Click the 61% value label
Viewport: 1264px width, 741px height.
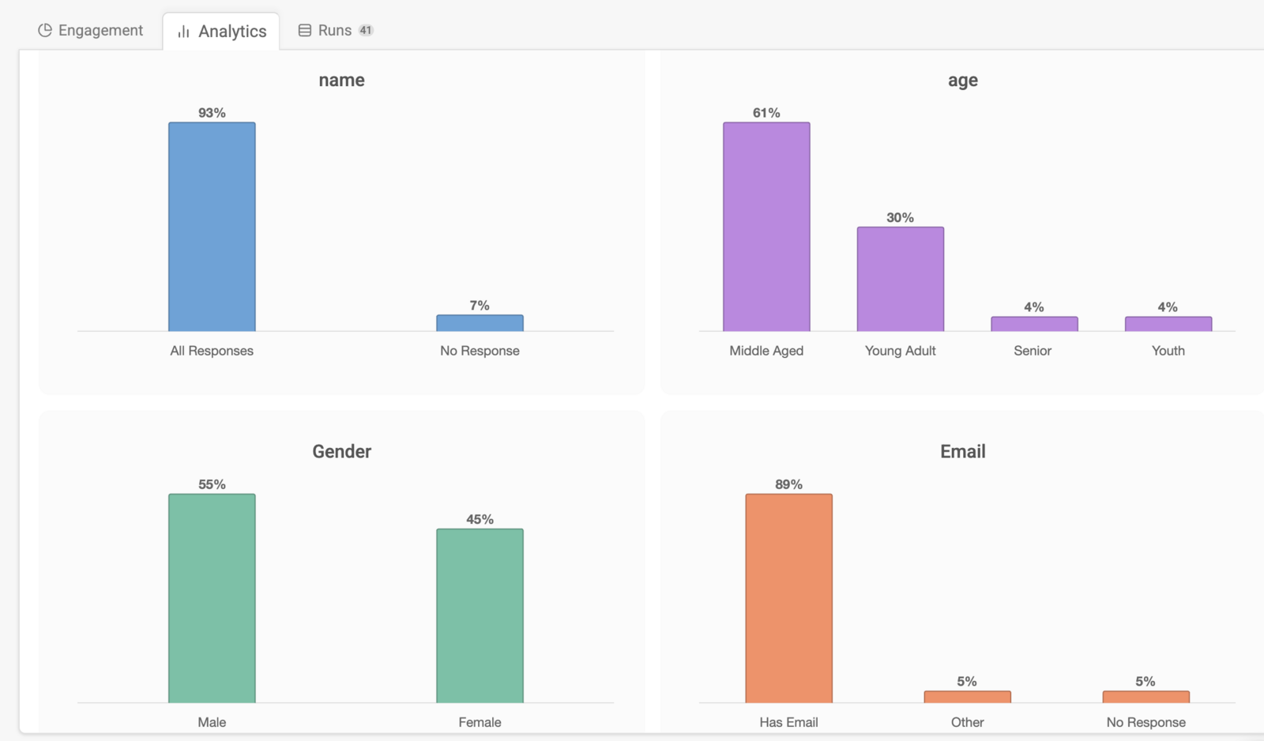(766, 113)
